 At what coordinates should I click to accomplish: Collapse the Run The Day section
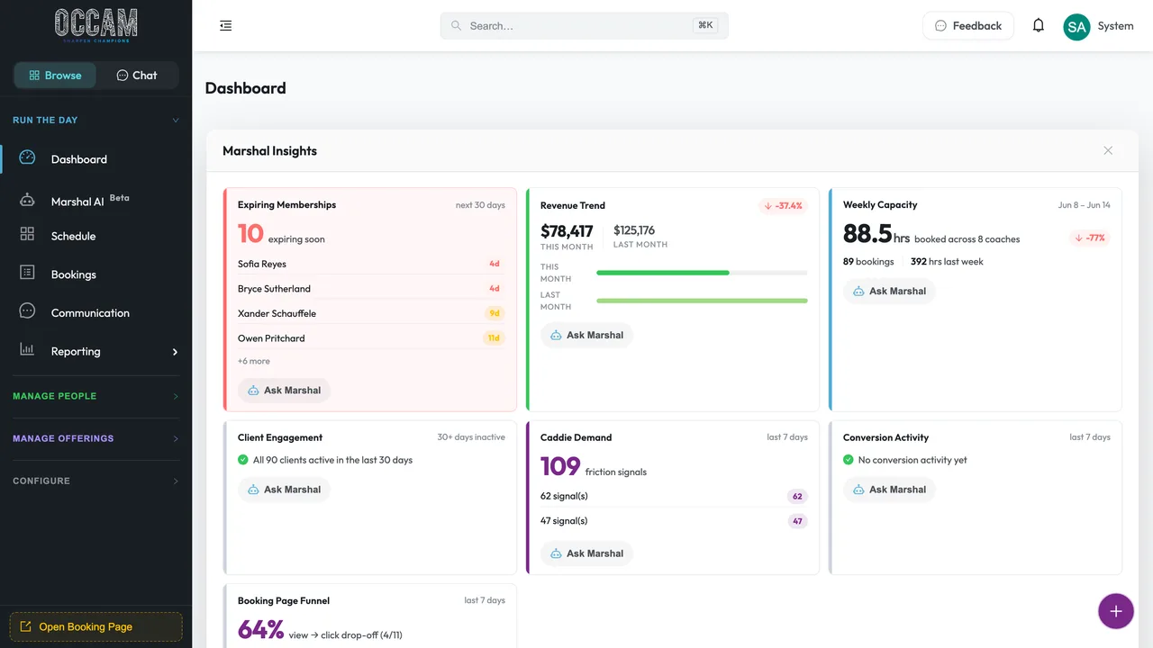(x=95, y=120)
